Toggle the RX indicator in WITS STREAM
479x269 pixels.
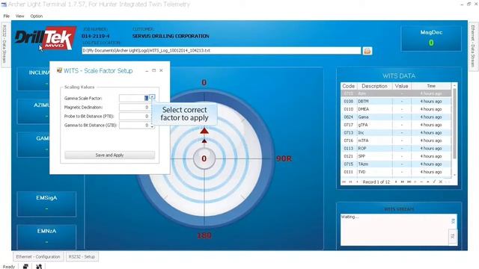(x=453, y=221)
